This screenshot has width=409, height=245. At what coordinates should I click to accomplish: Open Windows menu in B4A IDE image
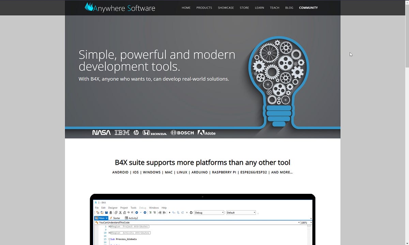pos(154,208)
